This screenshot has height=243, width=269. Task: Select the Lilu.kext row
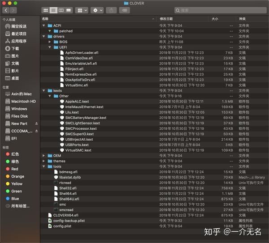[x=154, y=112]
